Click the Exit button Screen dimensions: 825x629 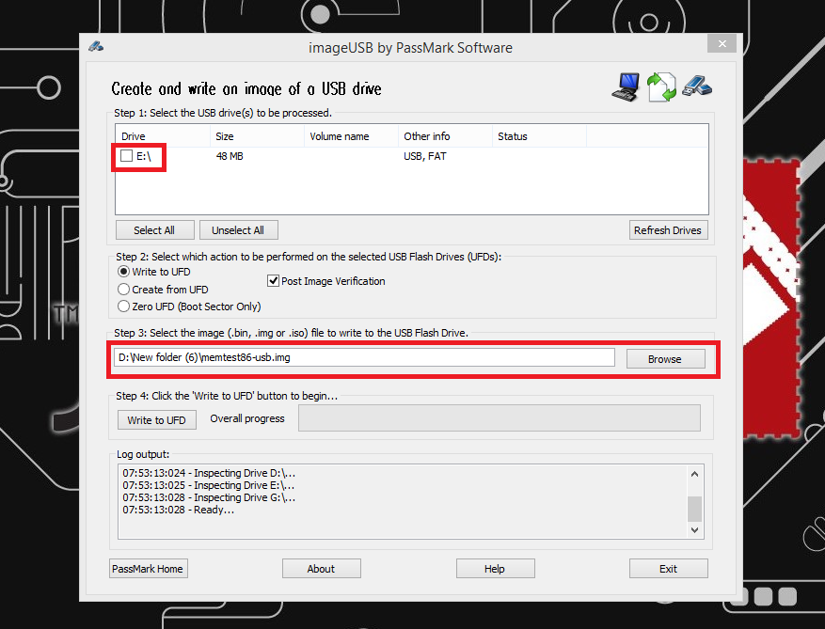click(668, 569)
